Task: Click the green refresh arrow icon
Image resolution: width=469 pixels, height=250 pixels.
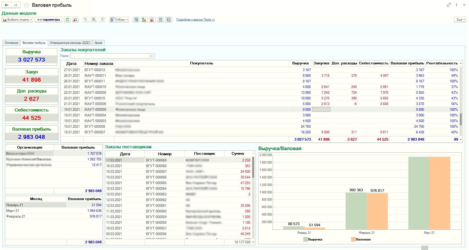Action: click(67, 20)
